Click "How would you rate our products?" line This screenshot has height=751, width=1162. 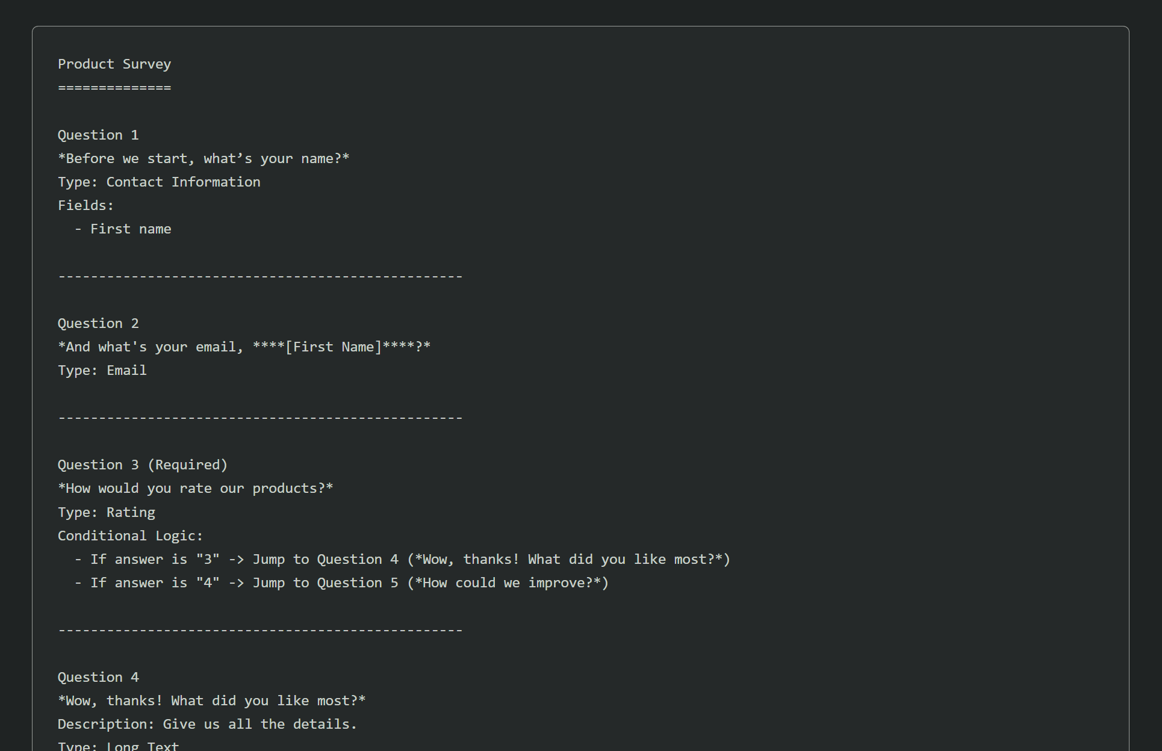click(196, 489)
